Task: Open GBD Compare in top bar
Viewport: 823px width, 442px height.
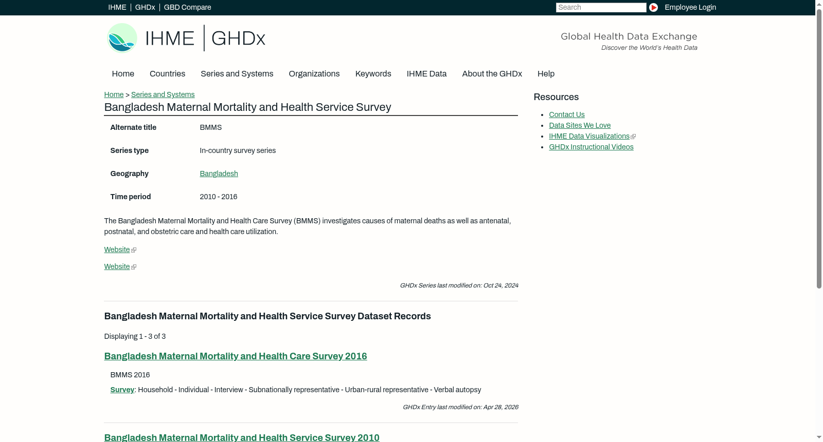Action: (188, 7)
